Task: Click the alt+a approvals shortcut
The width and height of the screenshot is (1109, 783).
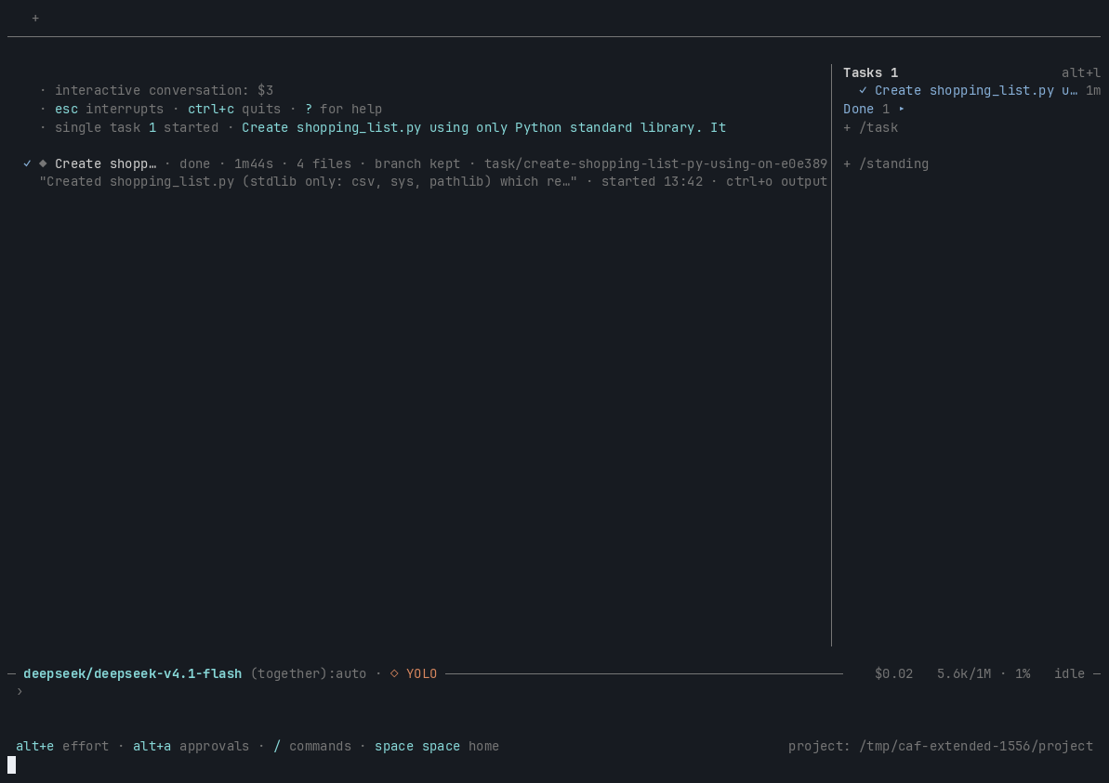Action: pos(191,746)
